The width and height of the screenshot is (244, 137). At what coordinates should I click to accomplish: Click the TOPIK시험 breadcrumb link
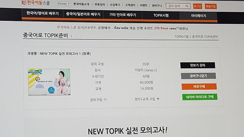click(x=181, y=36)
